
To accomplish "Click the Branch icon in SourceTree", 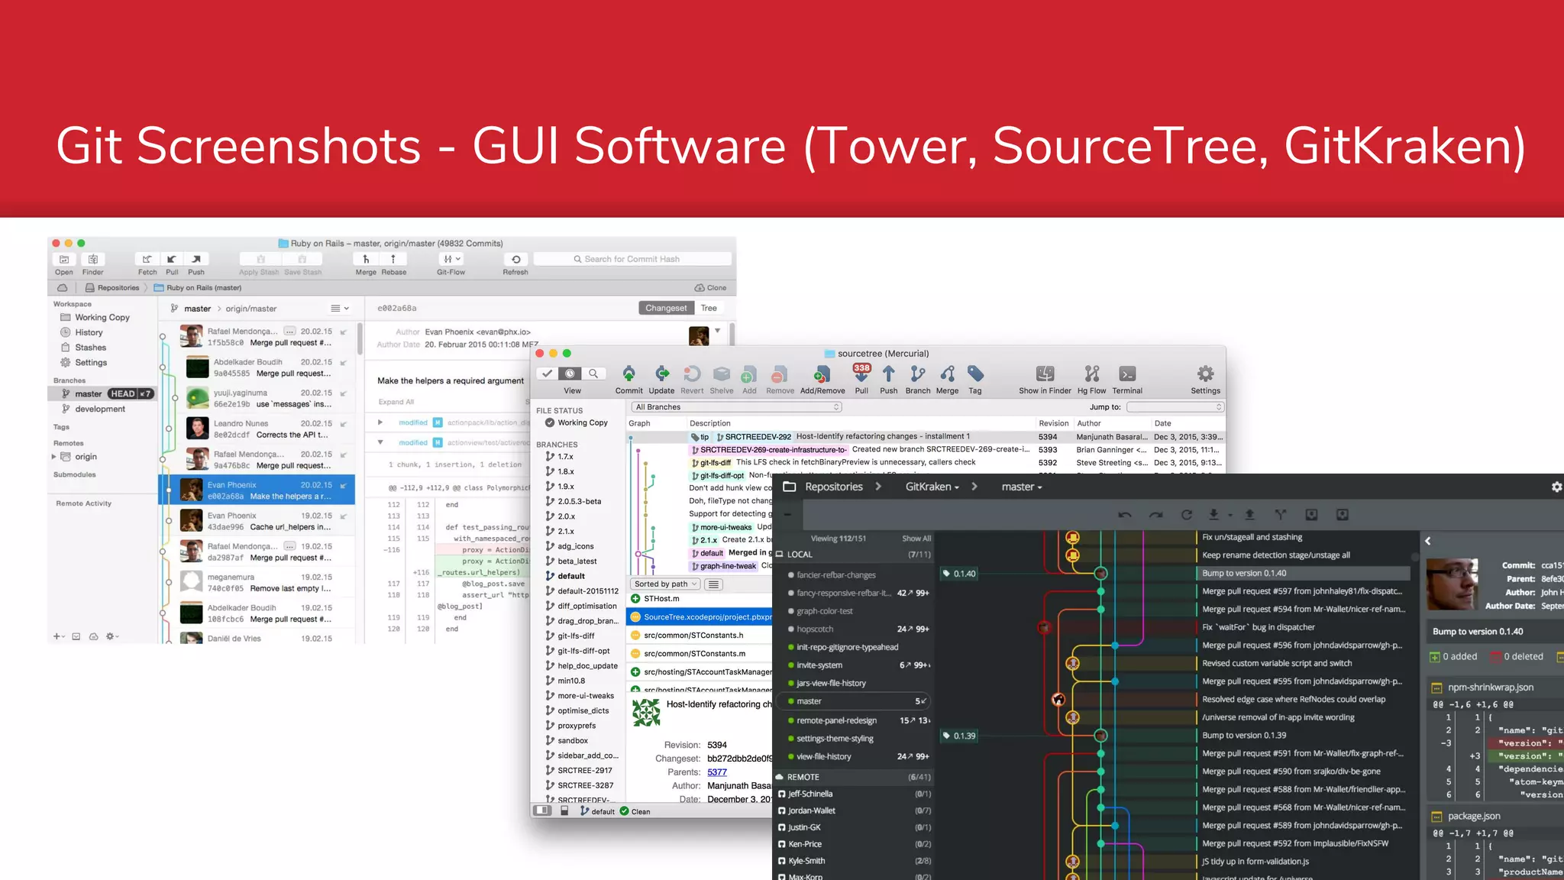I will click(x=918, y=374).
